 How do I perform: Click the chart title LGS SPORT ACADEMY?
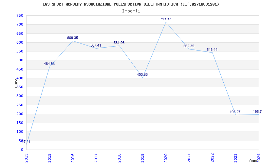[131, 4]
